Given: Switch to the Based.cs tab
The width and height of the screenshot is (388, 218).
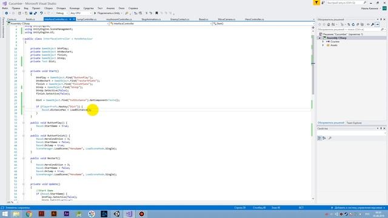Looking at the screenshot, I should point(204,19).
